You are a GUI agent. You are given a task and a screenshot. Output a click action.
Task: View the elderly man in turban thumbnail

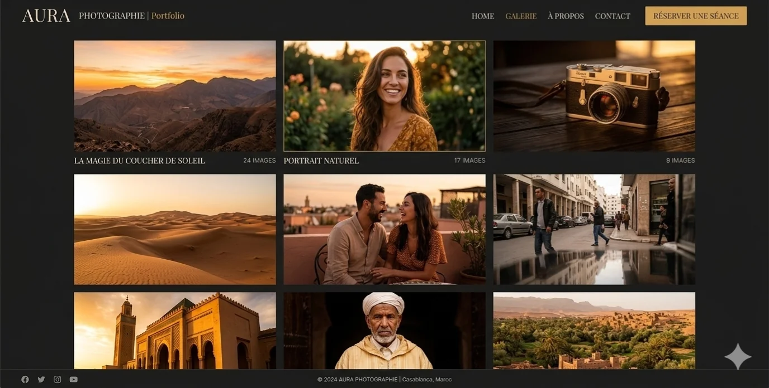pos(384,331)
